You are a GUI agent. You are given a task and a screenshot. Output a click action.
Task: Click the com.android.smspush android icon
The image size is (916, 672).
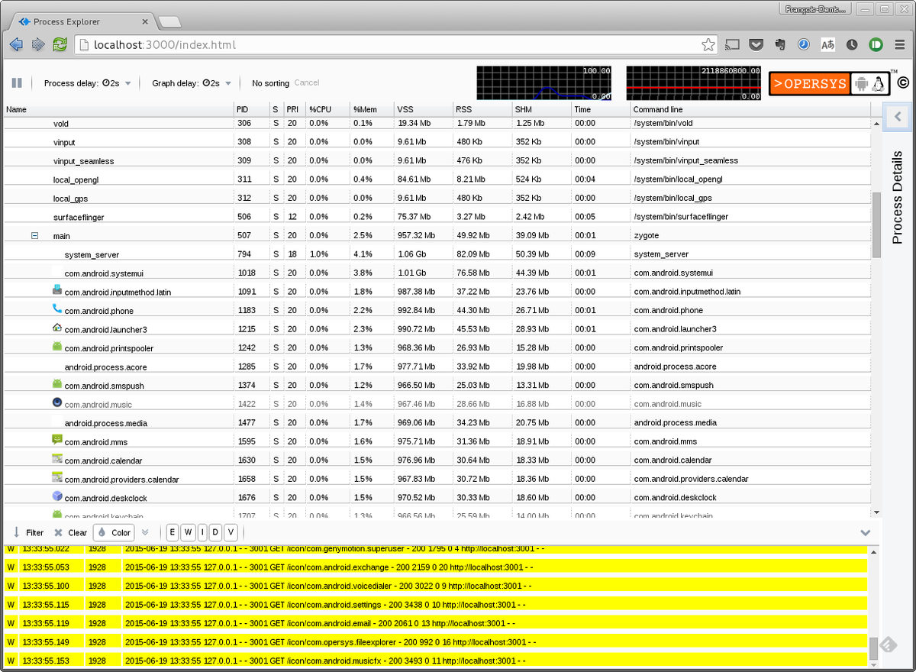click(57, 384)
